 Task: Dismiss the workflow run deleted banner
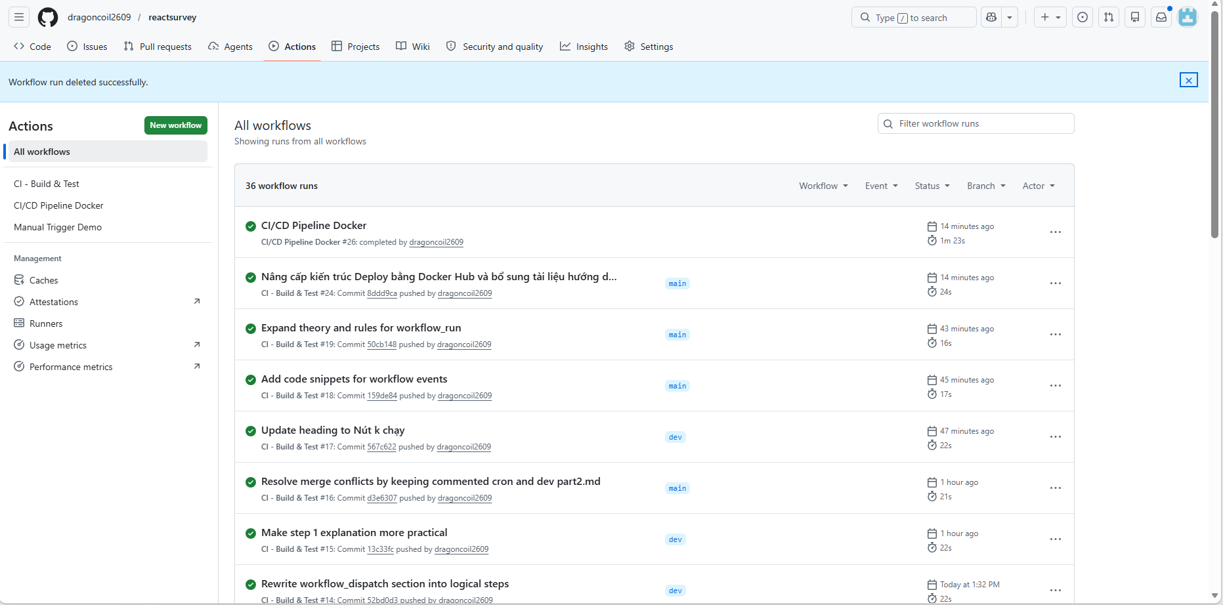click(x=1188, y=80)
